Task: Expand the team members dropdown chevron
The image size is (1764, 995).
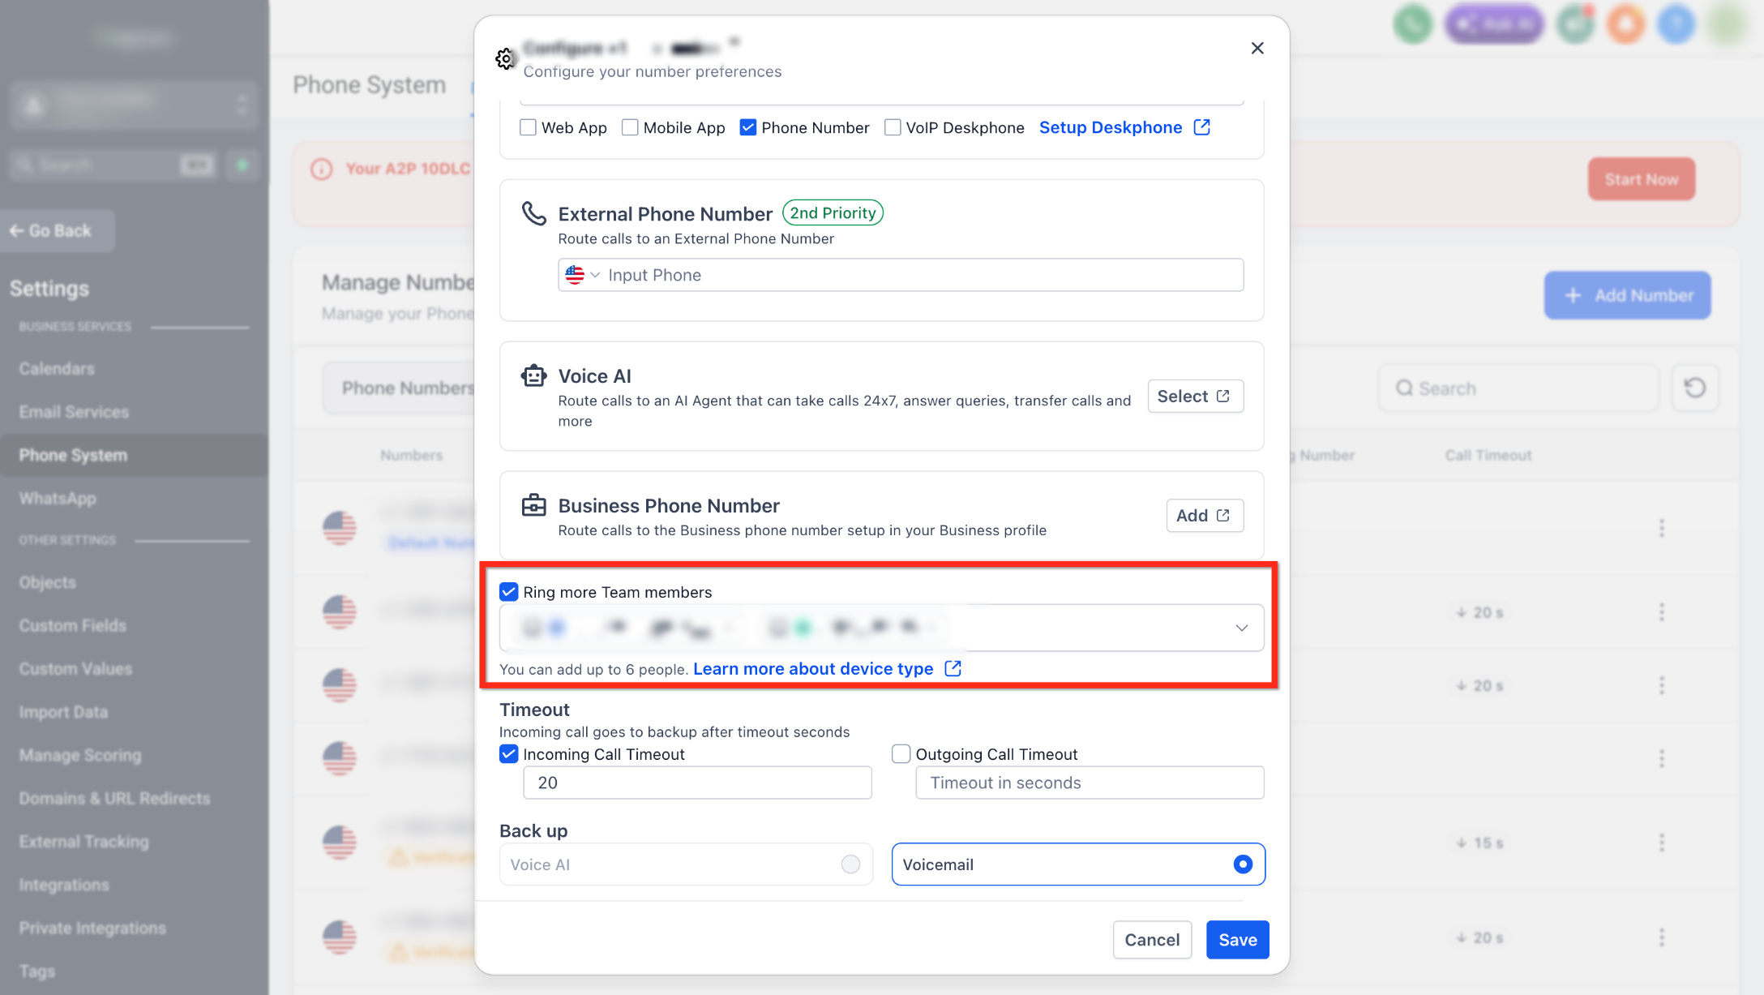Action: (1241, 628)
